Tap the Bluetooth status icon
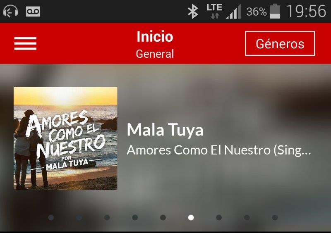The height and width of the screenshot is (233, 331). click(x=193, y=12)
